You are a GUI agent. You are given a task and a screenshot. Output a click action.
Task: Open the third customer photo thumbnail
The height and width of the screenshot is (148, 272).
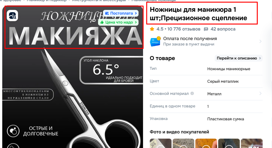206,143
